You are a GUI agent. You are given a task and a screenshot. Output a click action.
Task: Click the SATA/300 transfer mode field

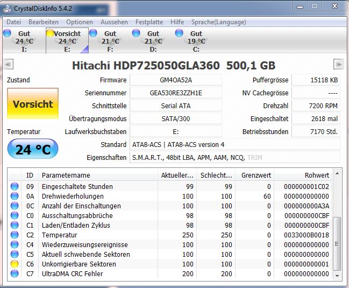click(176, 118)
